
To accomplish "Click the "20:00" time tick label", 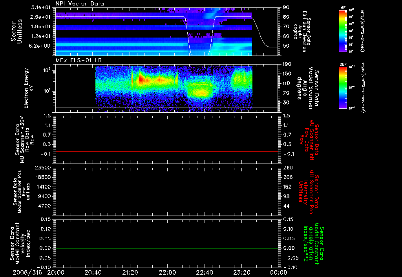I will point(56,273).
